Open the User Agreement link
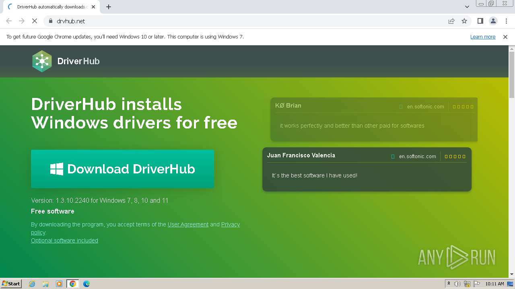 tap(188, 224)
